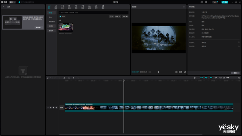
Task: Choose the selection arrow tool in timeline
Action: pos(48,78)
